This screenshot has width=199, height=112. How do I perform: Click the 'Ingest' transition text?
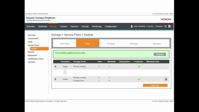[65, 66]
